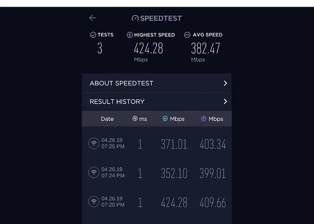
Task: Click Wi-Fi icon of 07:24 PM result
Action: tap(94, 172)
